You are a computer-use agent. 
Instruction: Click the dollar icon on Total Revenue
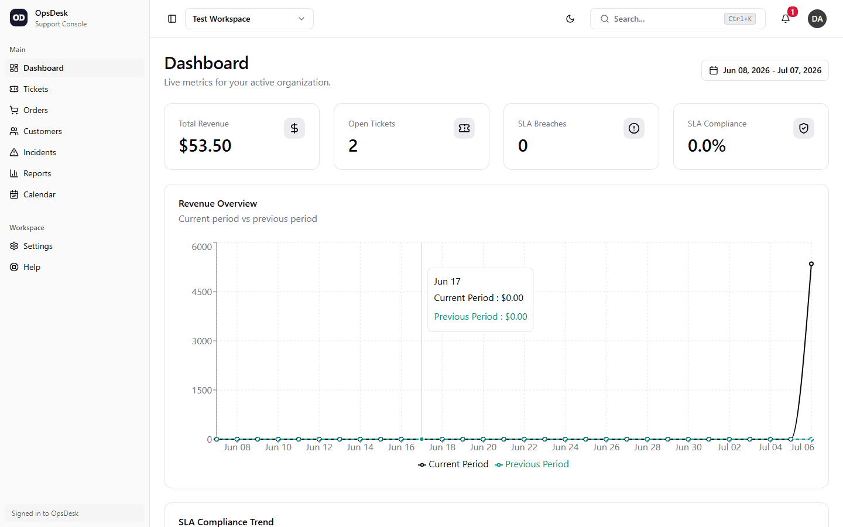(x=294, y=128)
